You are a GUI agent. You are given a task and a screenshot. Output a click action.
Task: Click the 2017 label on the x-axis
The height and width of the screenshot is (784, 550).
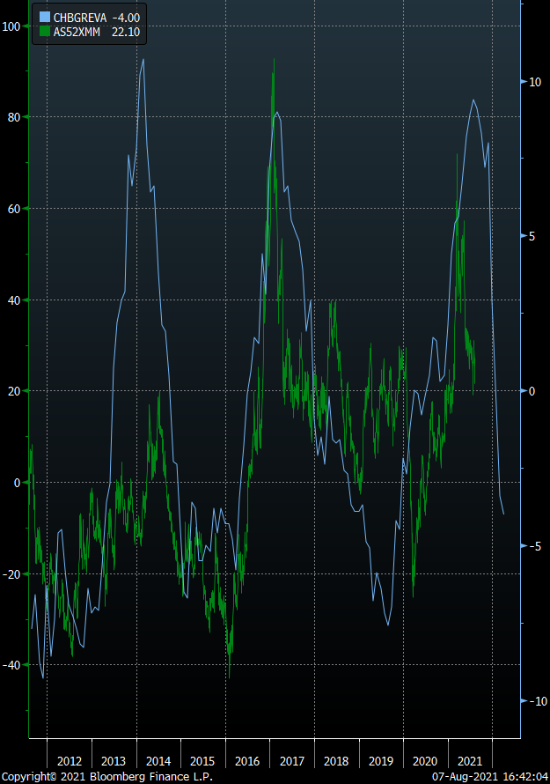[292, 761]
